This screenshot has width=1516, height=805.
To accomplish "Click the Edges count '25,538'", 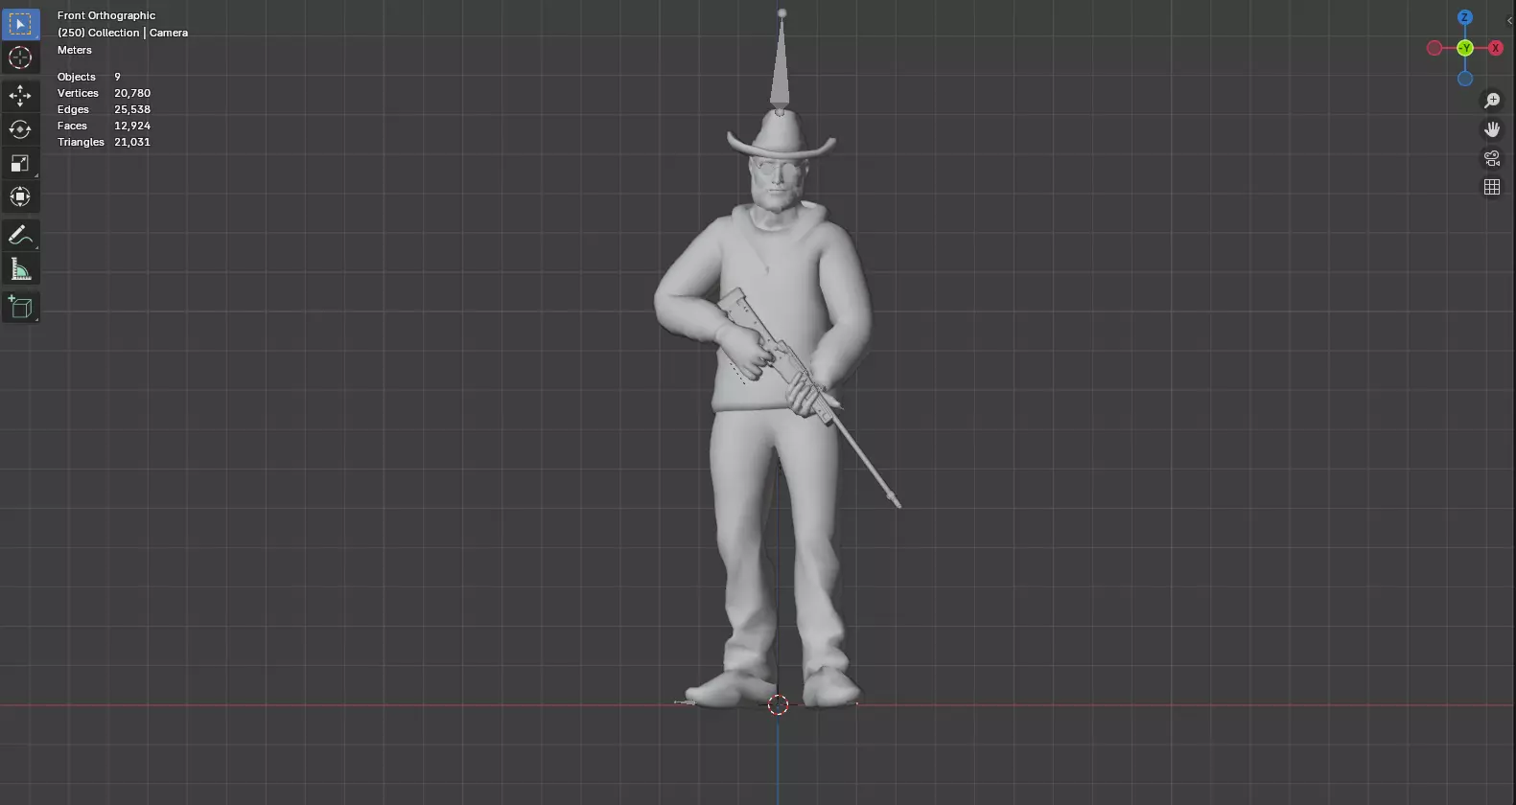I will click(x=132, y=109).
